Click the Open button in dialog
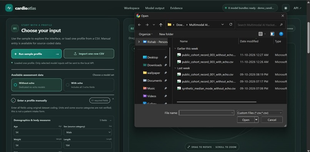Screen dimensions: 310x152 click(246, 120)
